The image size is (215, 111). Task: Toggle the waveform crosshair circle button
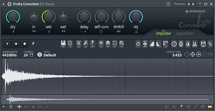pos(198,54)
